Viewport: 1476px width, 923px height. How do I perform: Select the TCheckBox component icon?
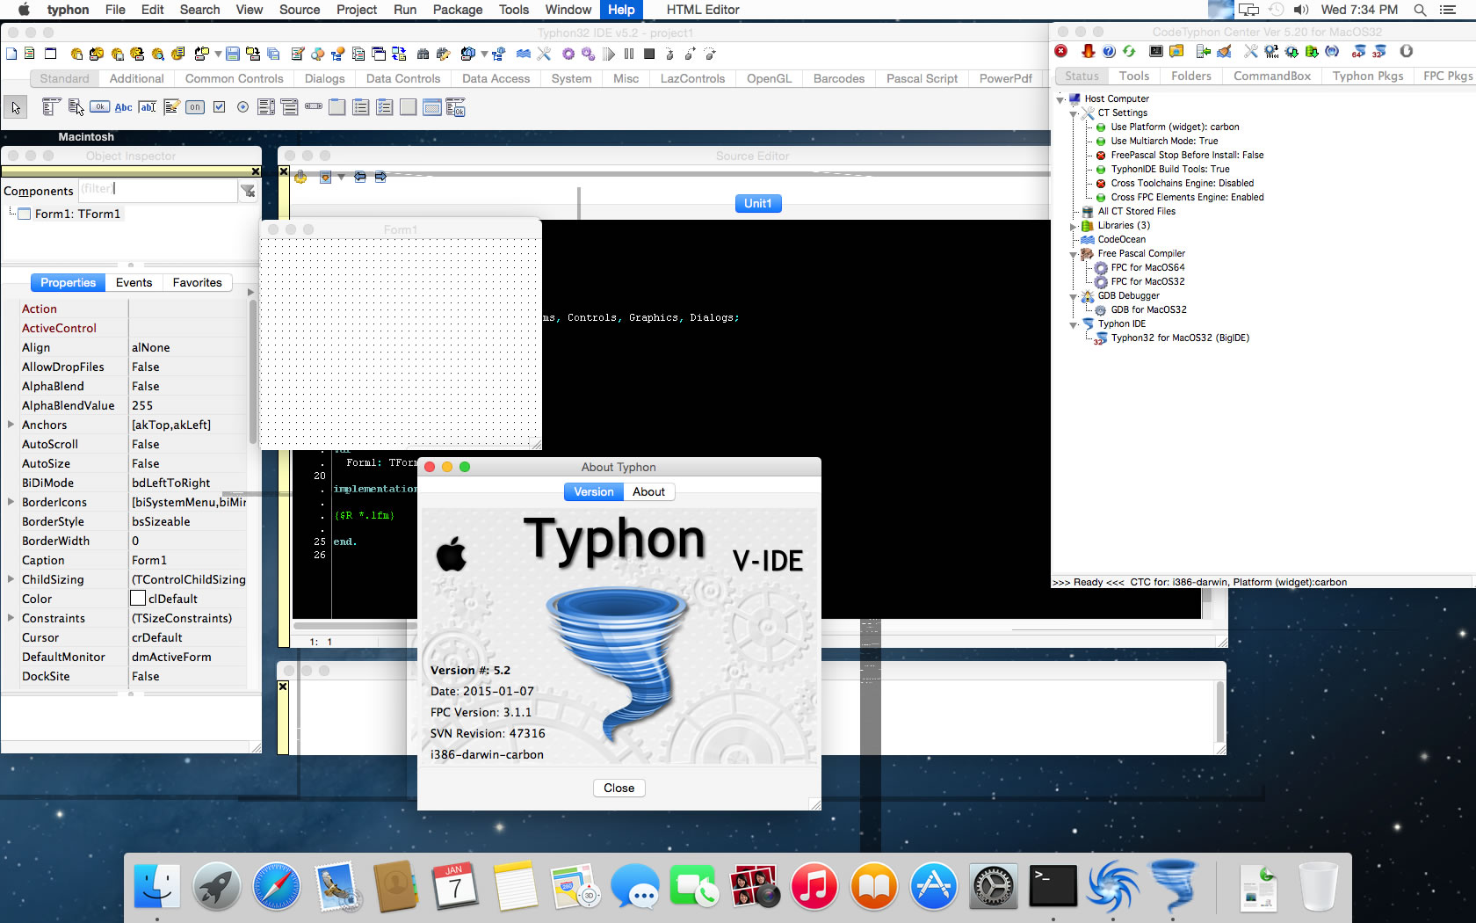pos(219,107)
